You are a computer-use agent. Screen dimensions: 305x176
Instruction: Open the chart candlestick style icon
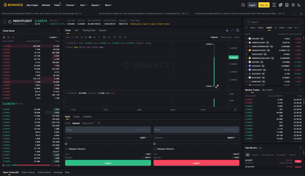tap(115, 37)
